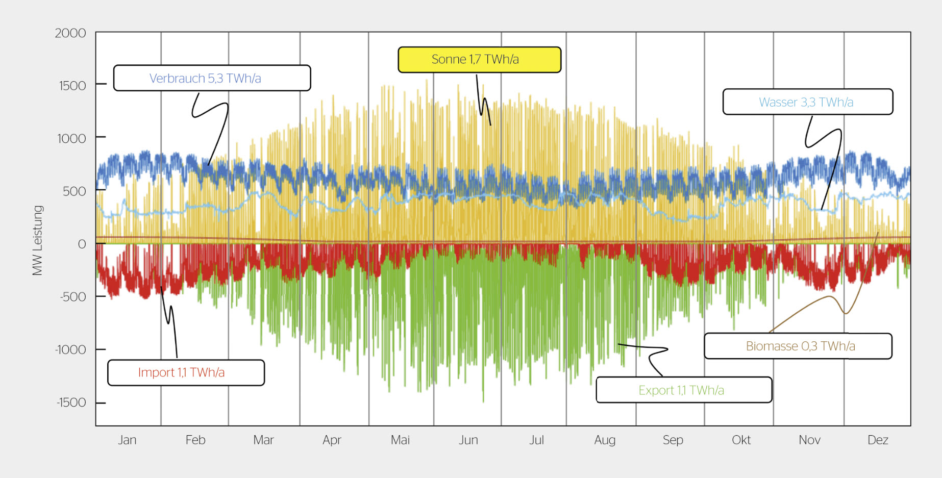
Task: Click the Mar month label
Action: point(263,440)
